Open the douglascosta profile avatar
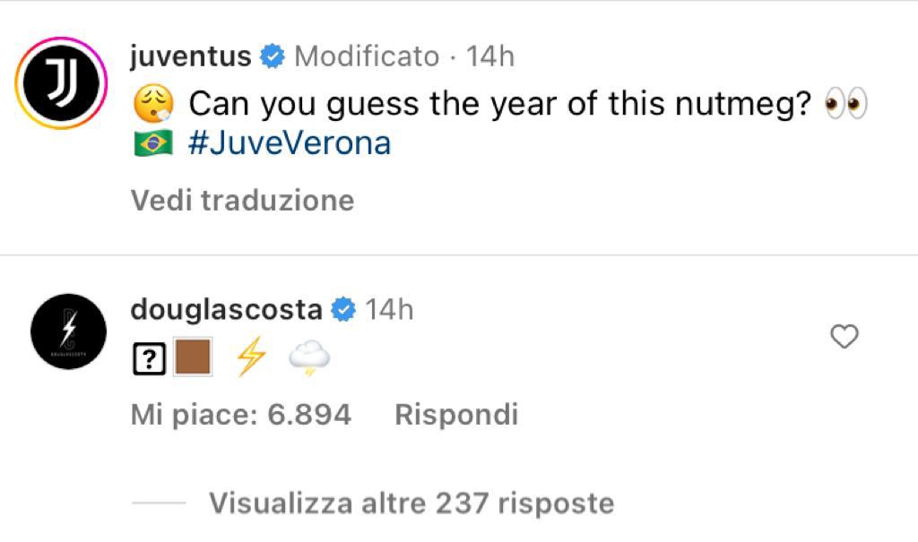This screenshot has width=918, height=542. click(x=67, y=336)
